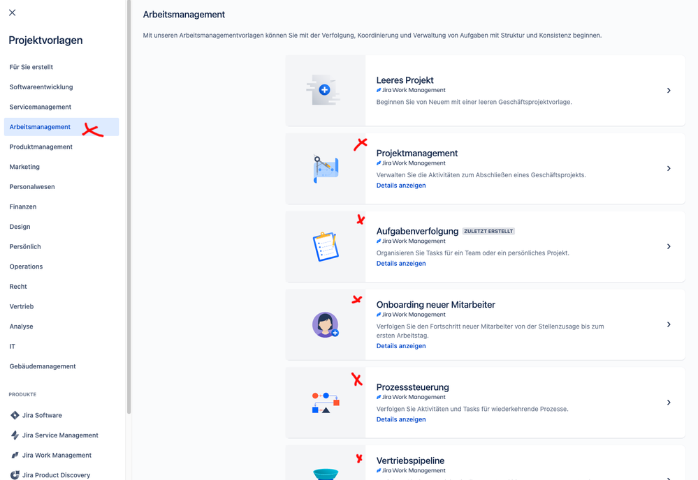Select the Finanzen category
The width and height of the screenshot is (698, 480).
[x=61, y=207]
